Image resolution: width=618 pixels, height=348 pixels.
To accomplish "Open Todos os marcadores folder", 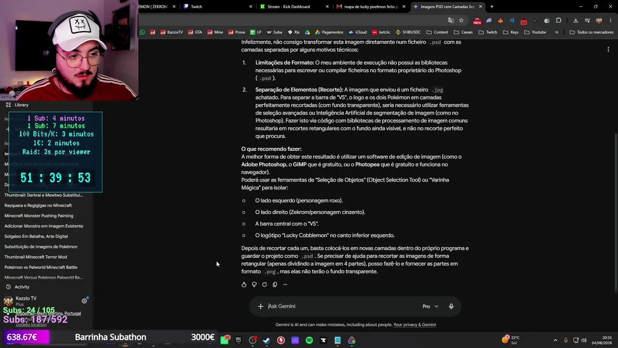I will pyautogui.click(x=591, y=32).
